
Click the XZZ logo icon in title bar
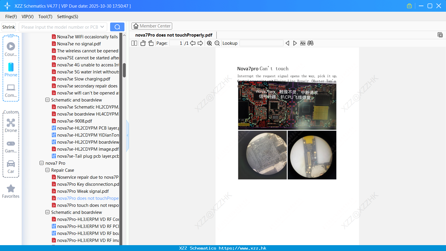coord(7,6)
